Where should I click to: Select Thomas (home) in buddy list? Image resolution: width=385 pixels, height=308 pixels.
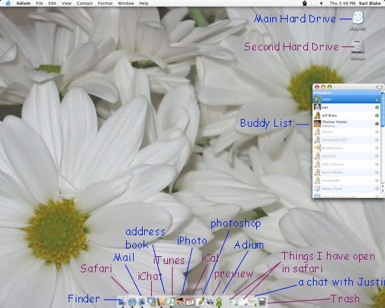346,123
